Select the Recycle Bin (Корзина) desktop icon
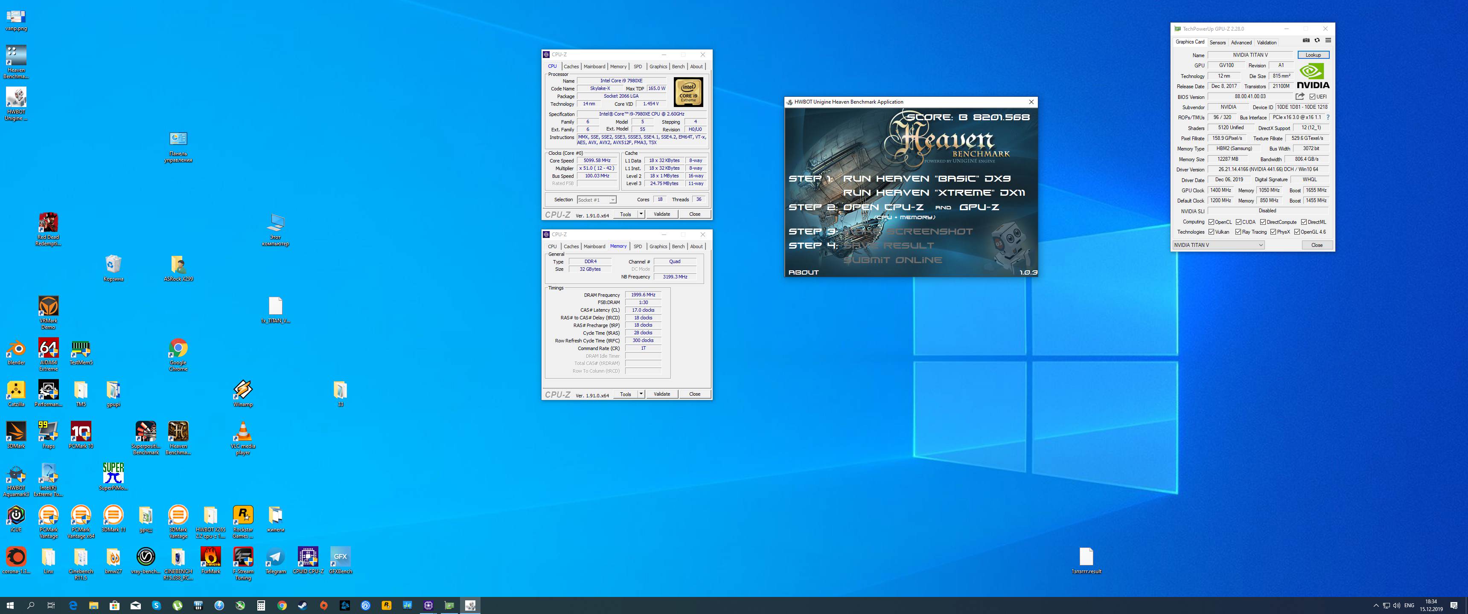The height and width of the screenshot is (614, 1468). [x=114, y=268]
